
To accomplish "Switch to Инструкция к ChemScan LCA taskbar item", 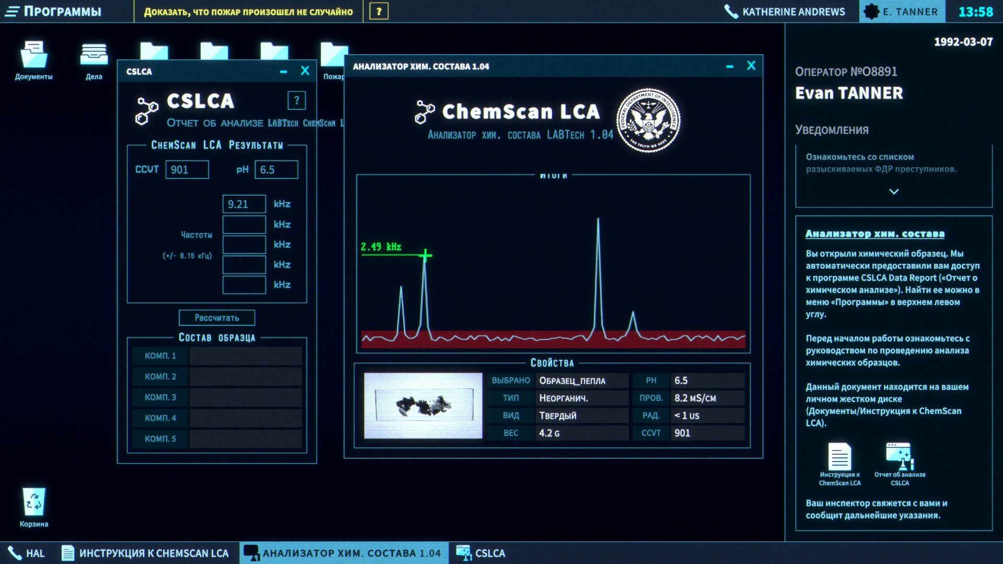I will pyautogui.click(x=145, y=553).
